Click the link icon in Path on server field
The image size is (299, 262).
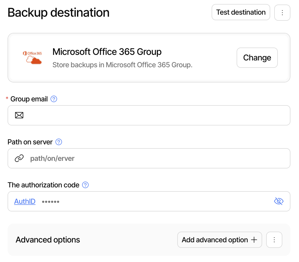(19, 158)
